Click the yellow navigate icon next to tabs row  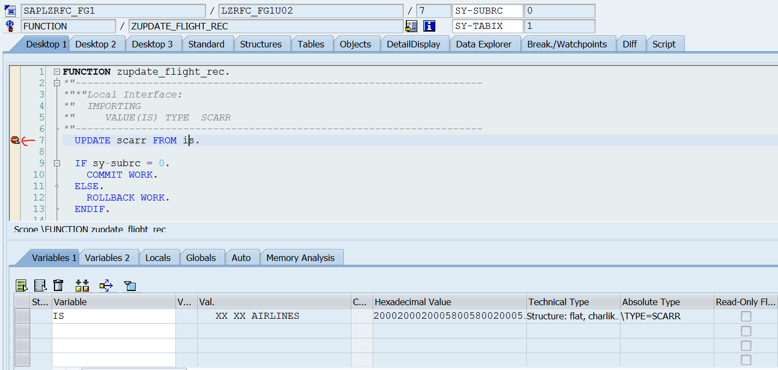tap(411, 26)
